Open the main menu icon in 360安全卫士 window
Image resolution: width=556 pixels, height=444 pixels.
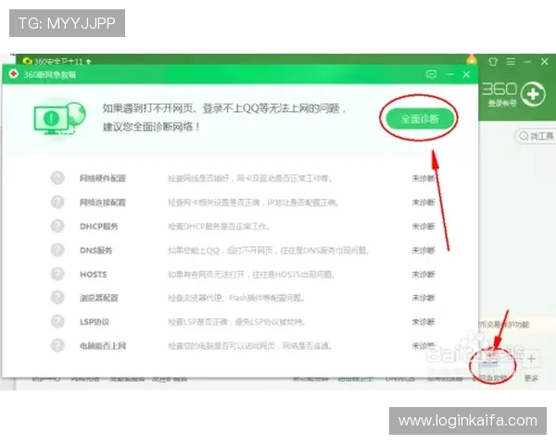(511, 62)
